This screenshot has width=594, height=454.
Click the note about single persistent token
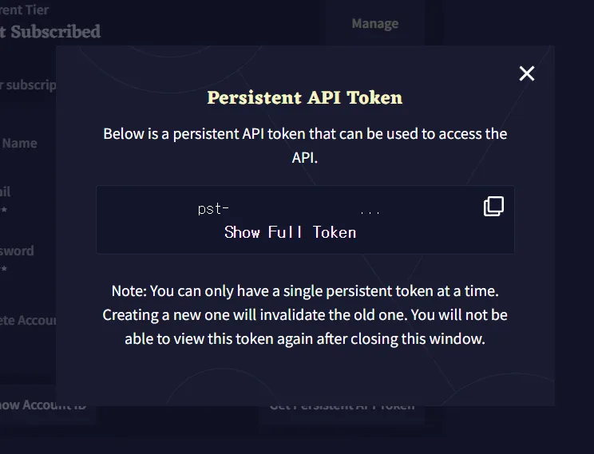coord(305,314)
